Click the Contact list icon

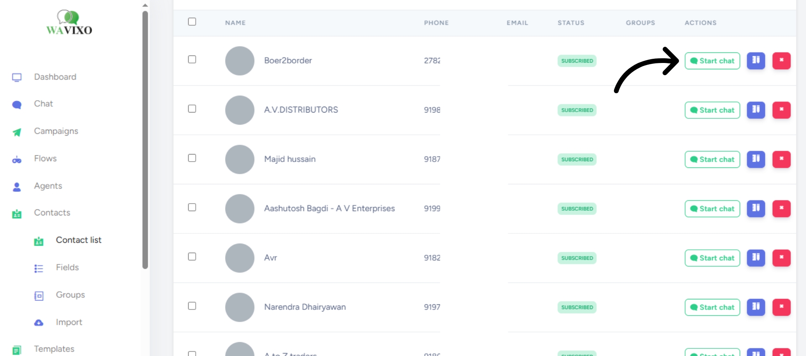pyautogui.click(x=39, y=241)
